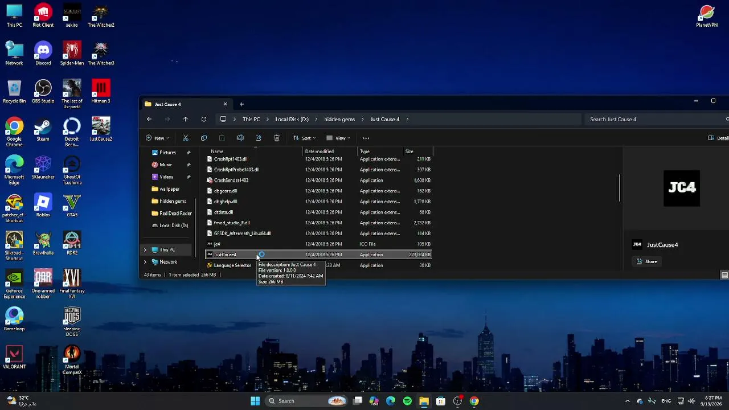Select the PlanetVPN desktop icon

pyautogui.click(x=707, y=16)
